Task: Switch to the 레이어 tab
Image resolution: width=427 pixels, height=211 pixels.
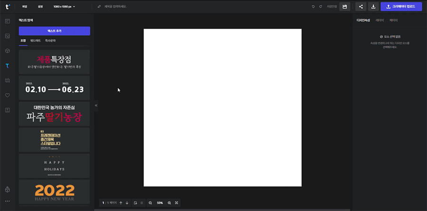Action: point(380,20)
